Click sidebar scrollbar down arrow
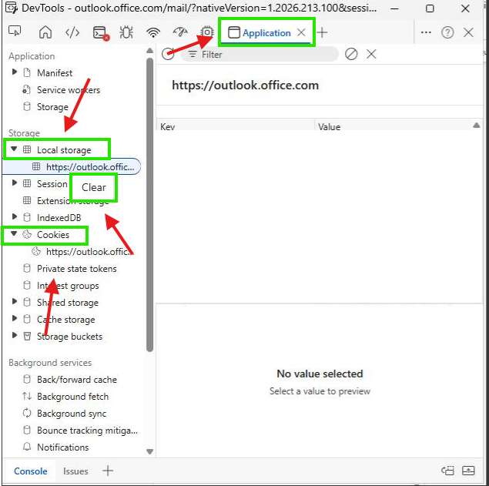Screen dimensions: 489x486 (x=149, y=451)
